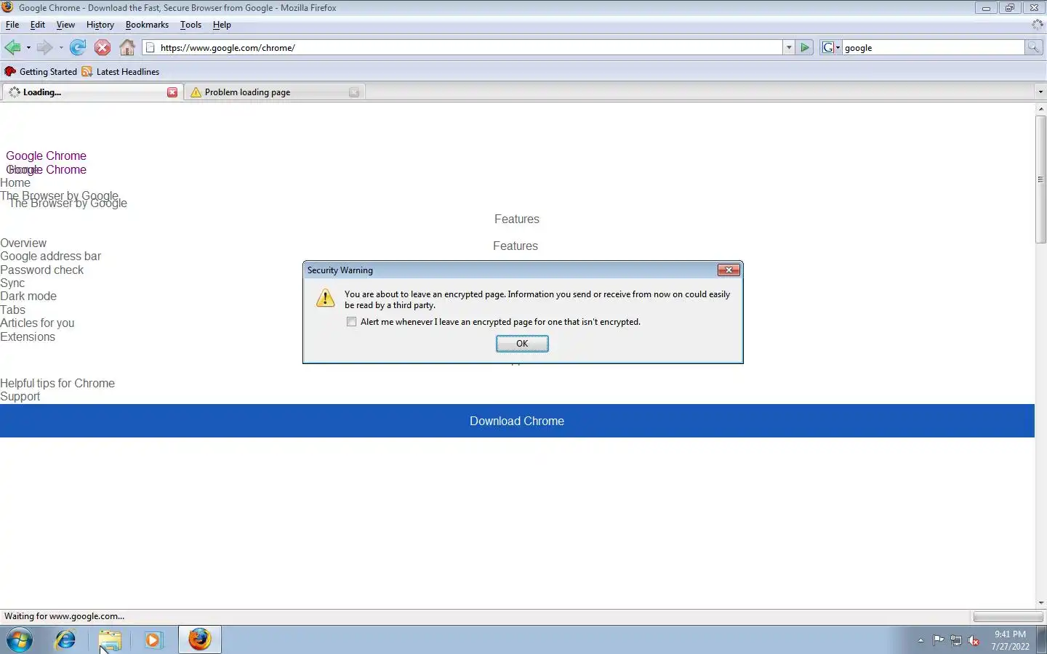1047x654 pixels.
Task: Close the Problem loading page tab
Action: 354,92
